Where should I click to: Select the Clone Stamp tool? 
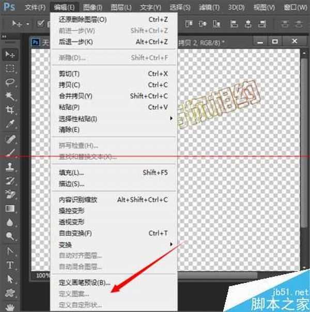pos(10,167)
